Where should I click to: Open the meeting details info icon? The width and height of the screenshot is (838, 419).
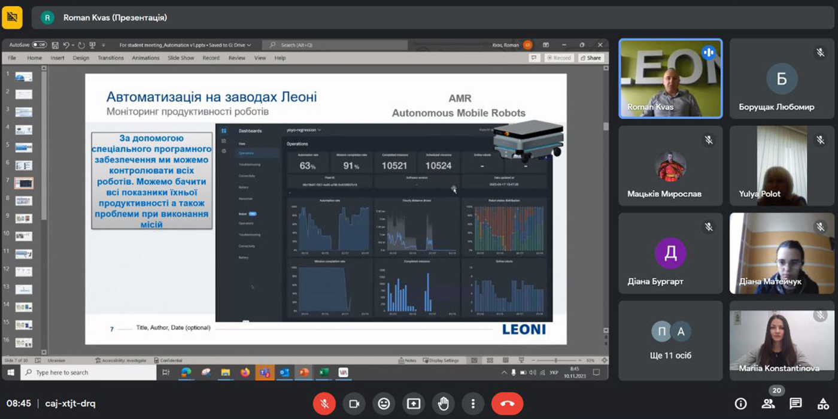[x=740, y=403]
